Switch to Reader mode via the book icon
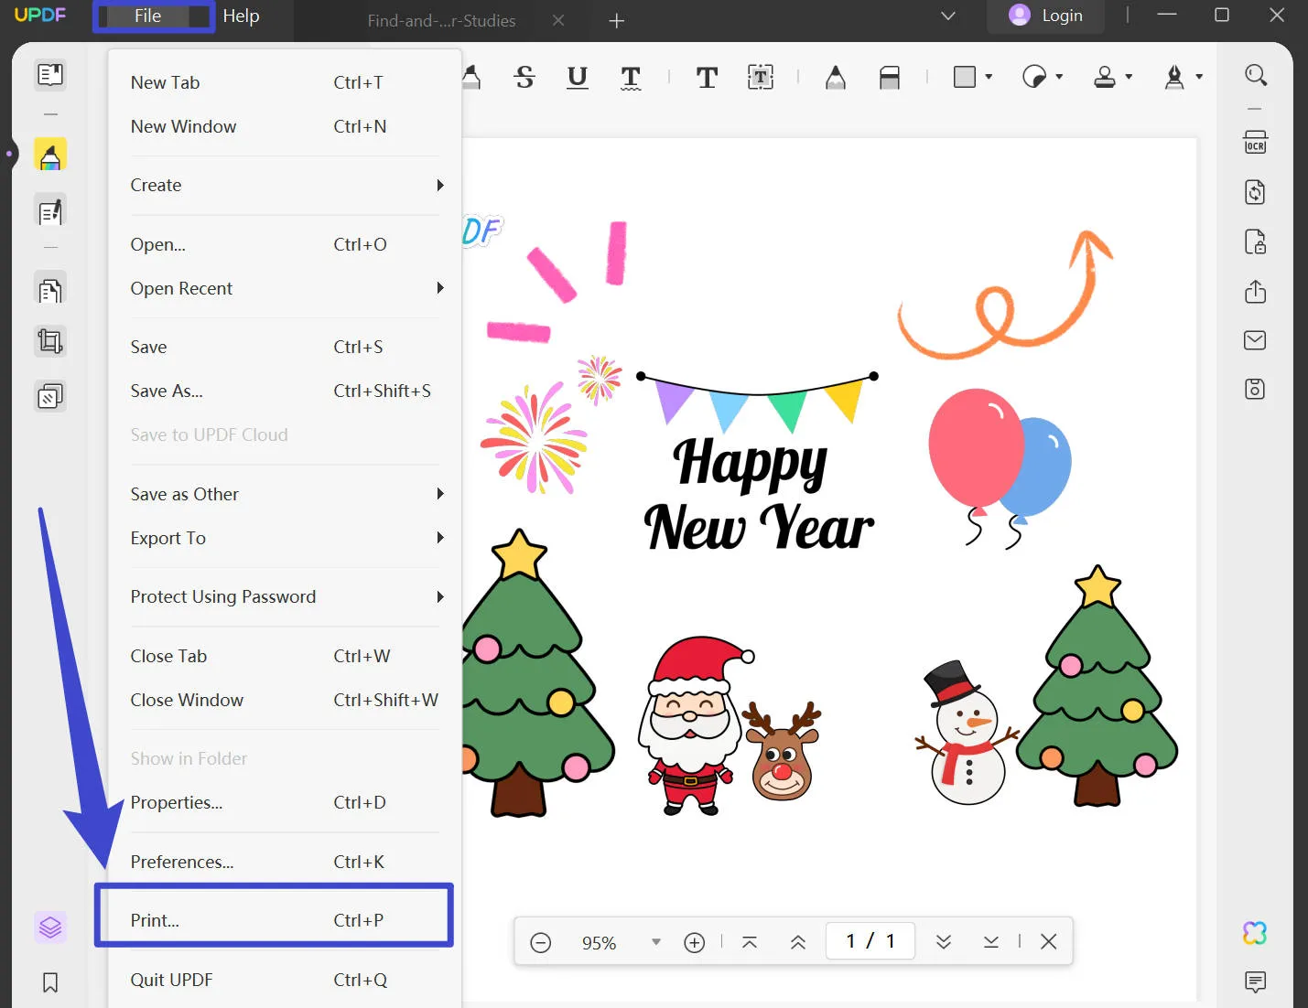This screenshot has width=1308, height=1008. [50, 75]
